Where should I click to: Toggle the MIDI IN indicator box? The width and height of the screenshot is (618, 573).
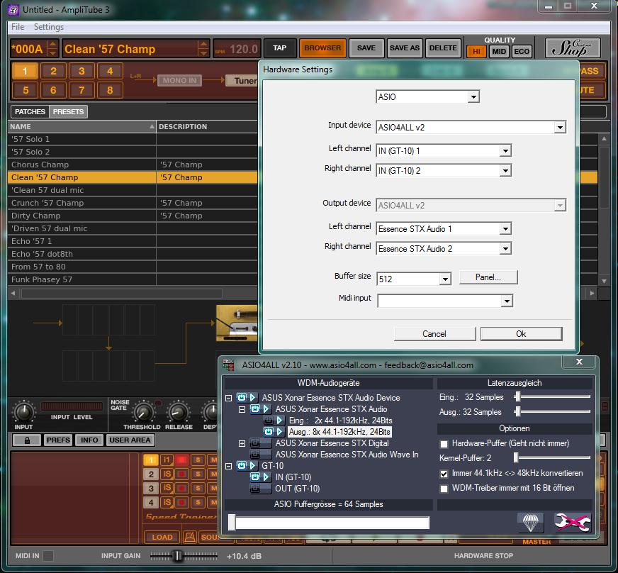click(x=47, y=556)
